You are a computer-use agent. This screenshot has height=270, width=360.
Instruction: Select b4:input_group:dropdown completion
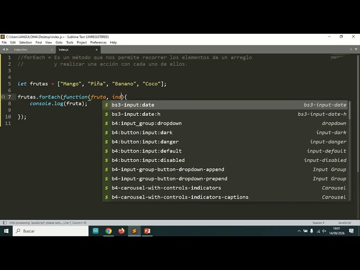click(x=226, y=123)
